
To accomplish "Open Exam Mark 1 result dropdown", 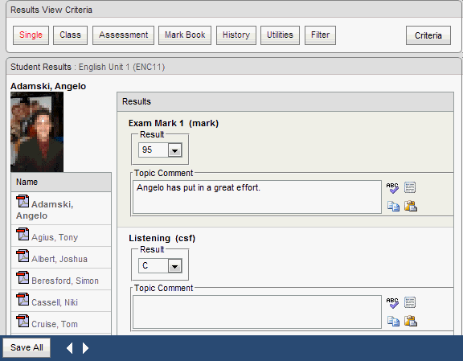I will tap(174, 150).
